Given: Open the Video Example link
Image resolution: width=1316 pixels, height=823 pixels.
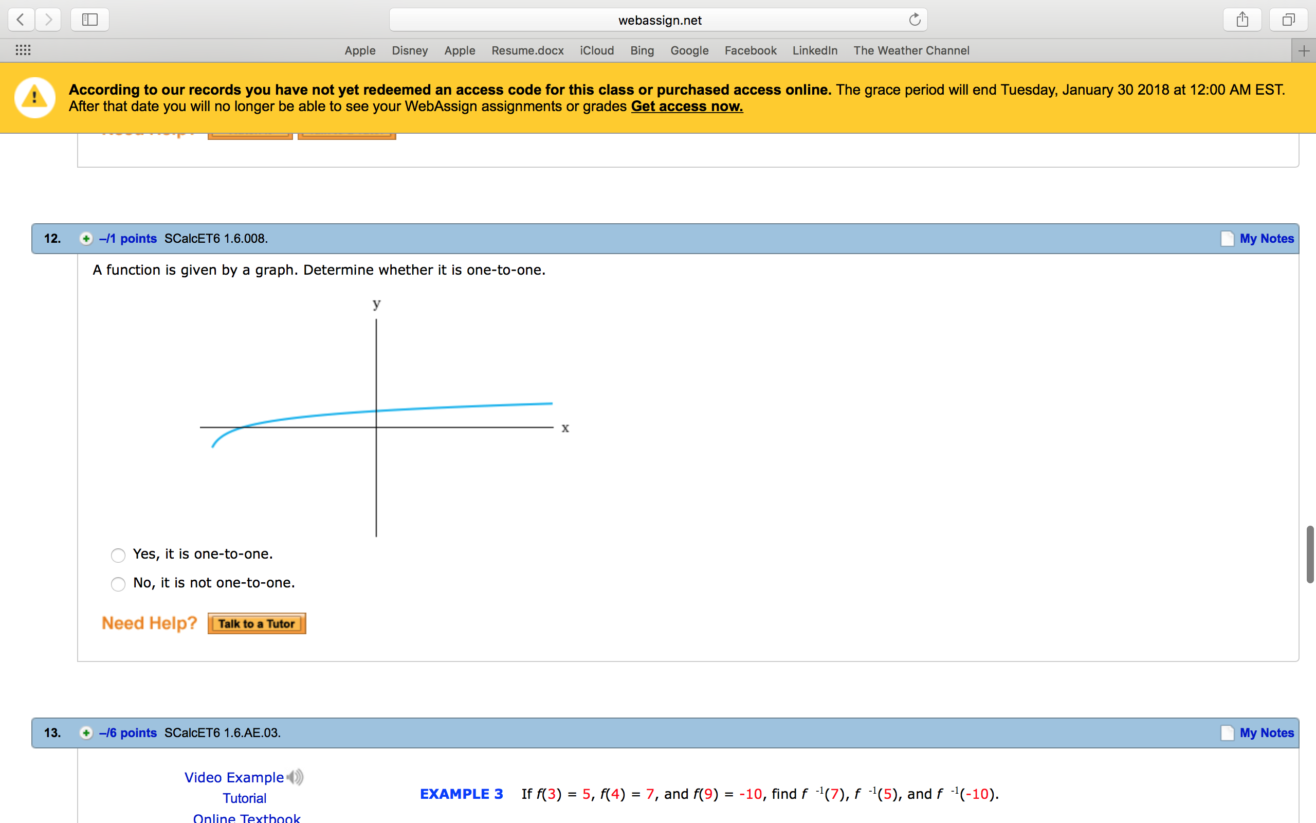Looking at the screenshot, I should [x=234, y=777].
